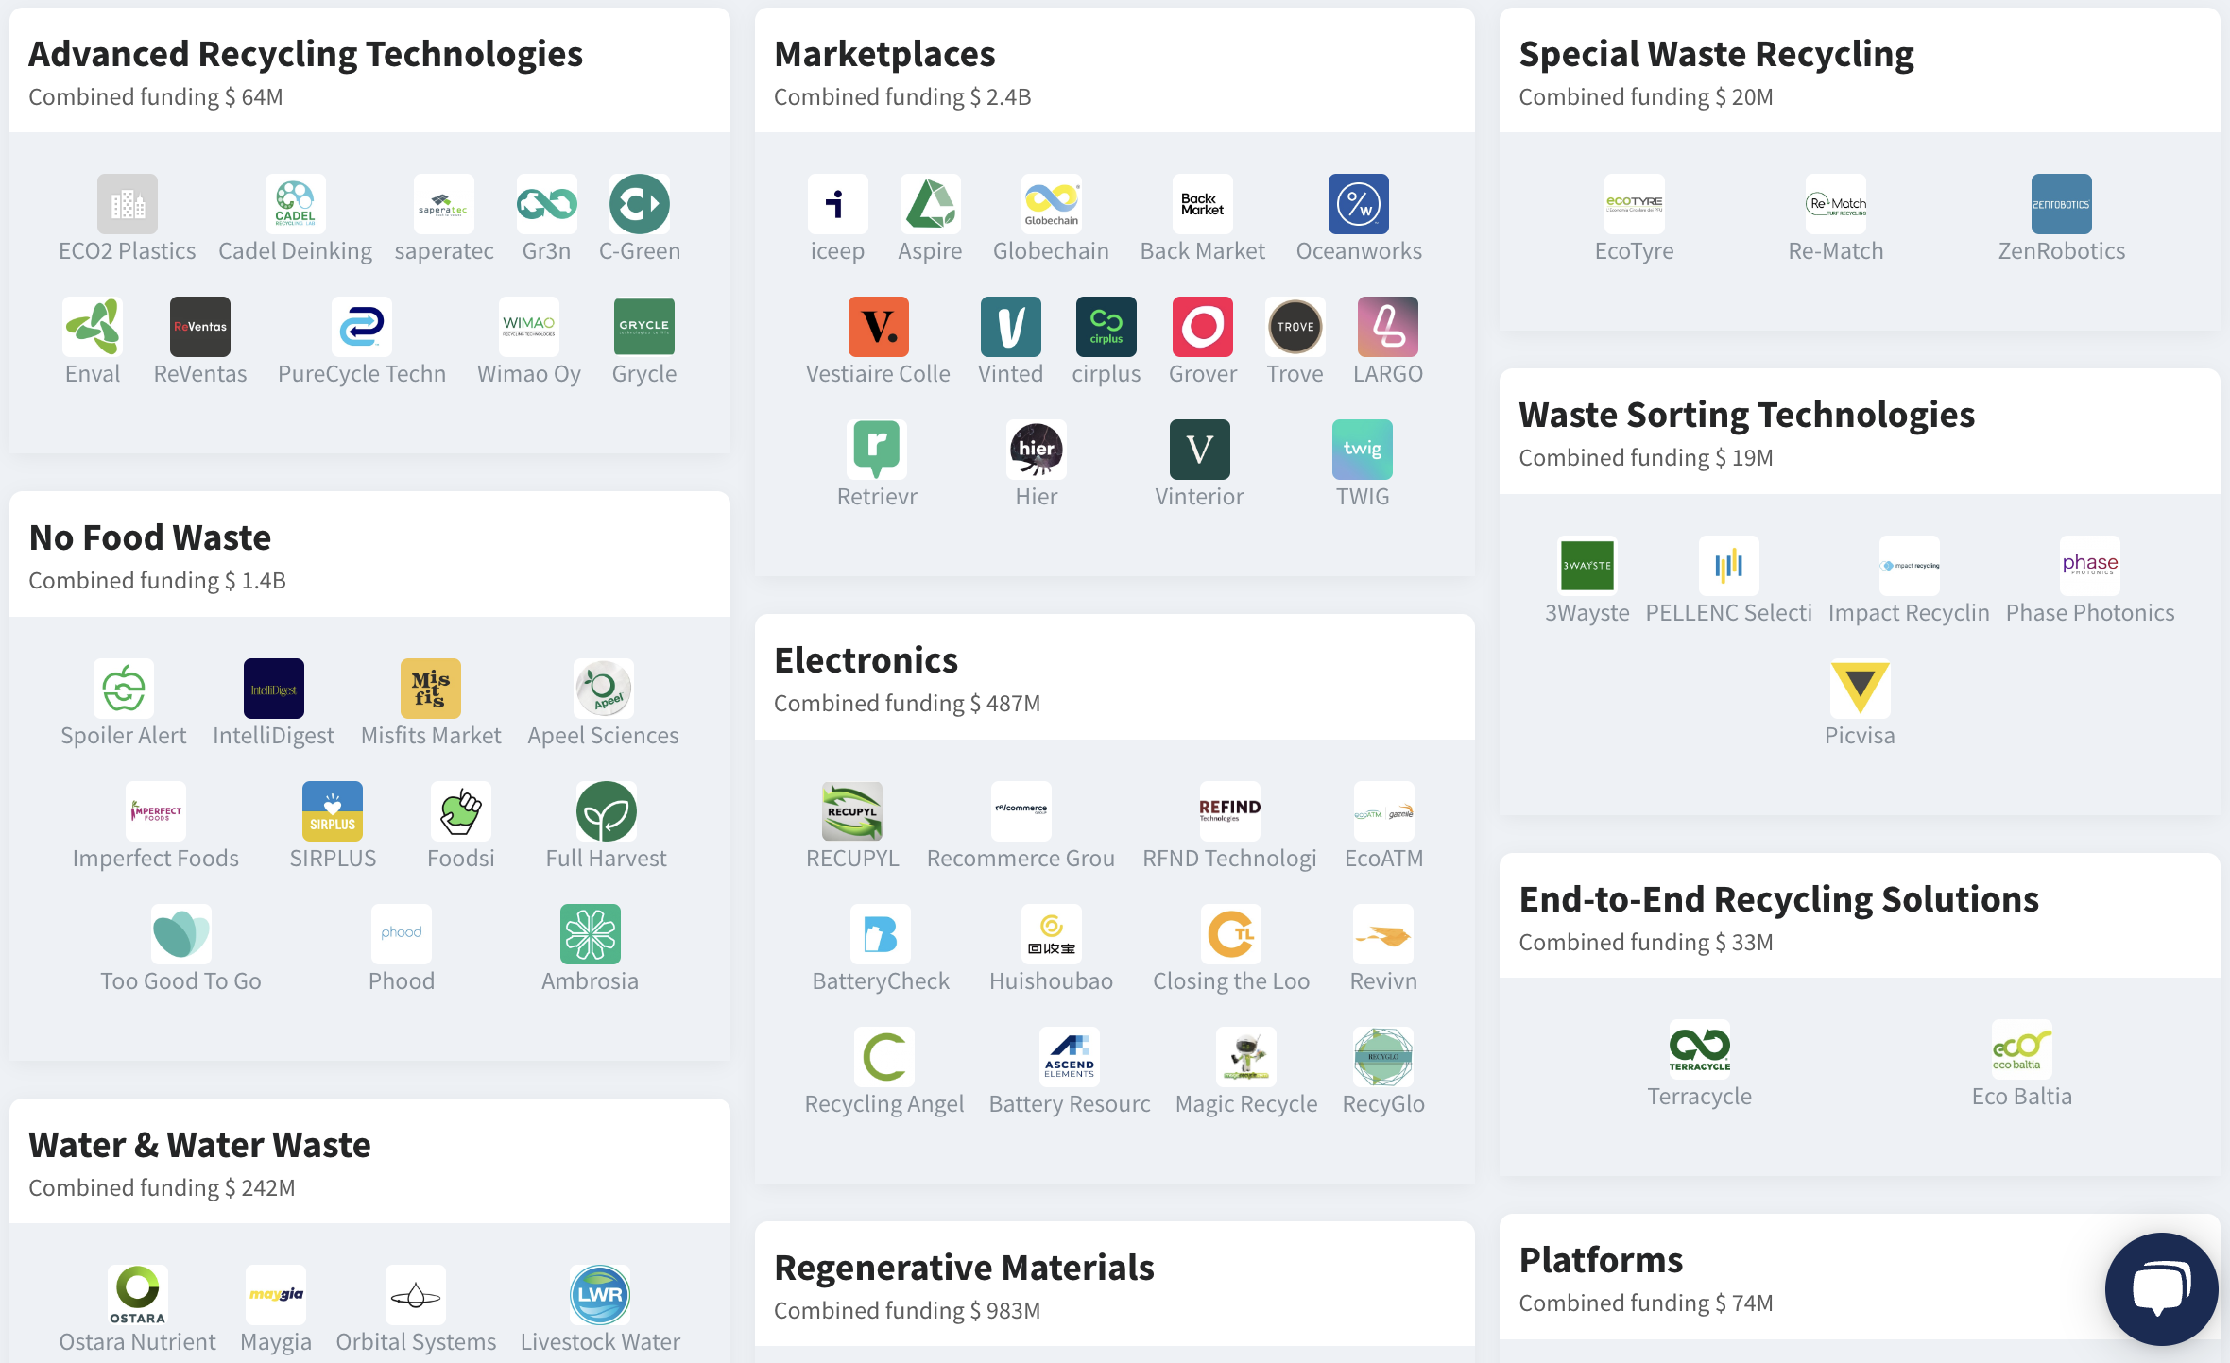Select the Grycle logo icon
Viewport: 2230px width, 1363px height.
644,327
